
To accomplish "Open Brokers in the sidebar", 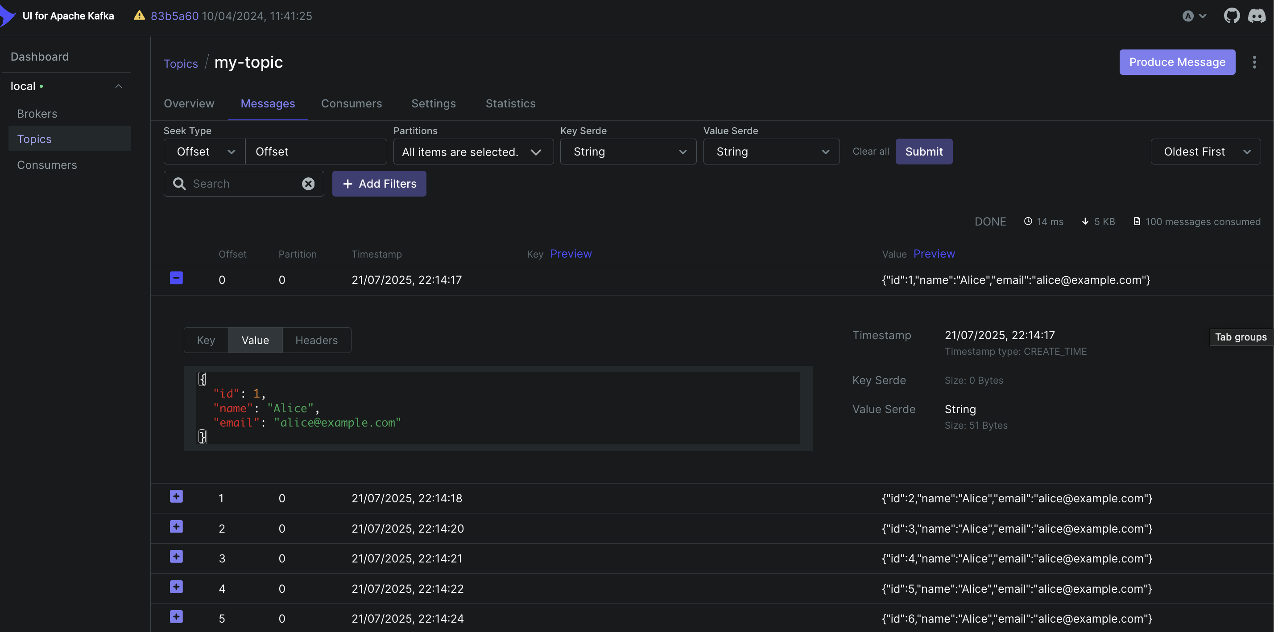I will (37, 114).
